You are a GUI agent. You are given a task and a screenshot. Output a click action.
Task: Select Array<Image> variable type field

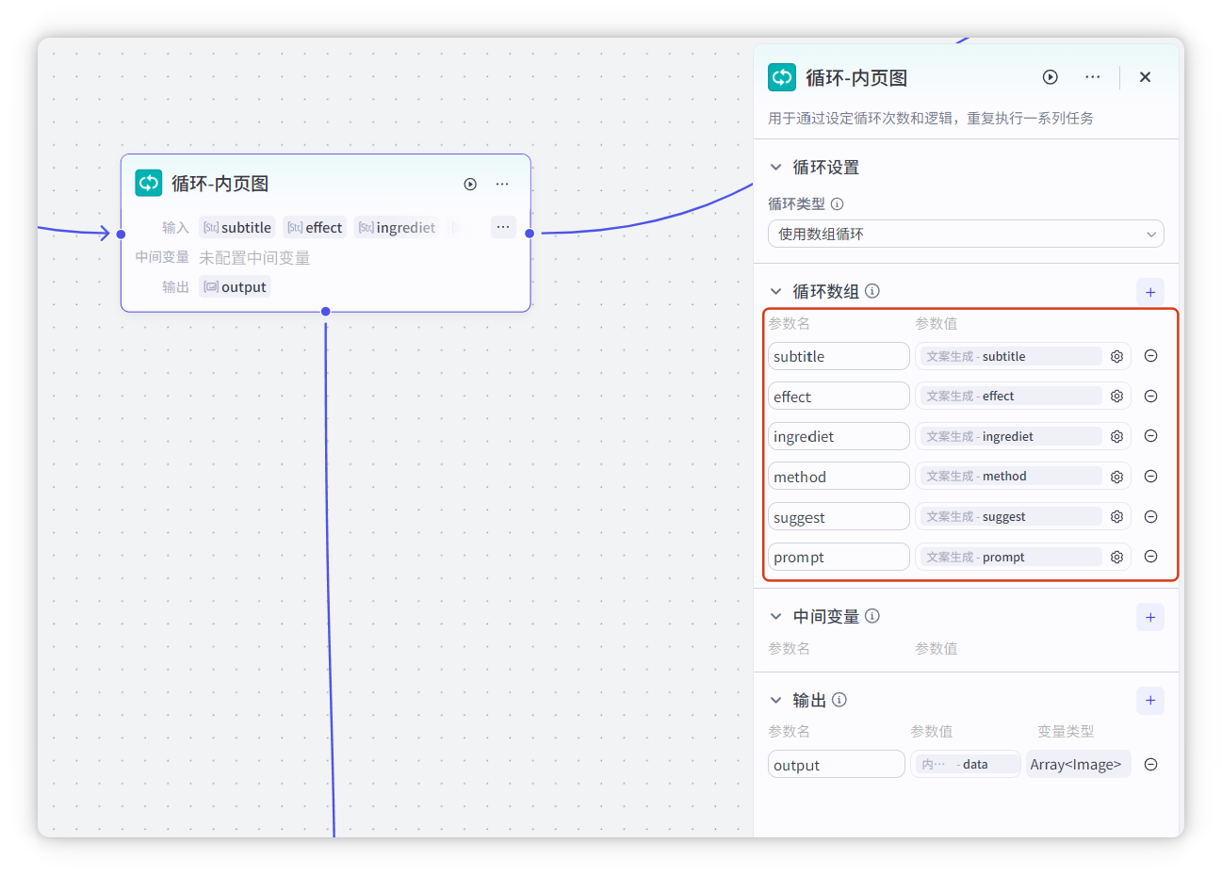(x=1077, y=765)
